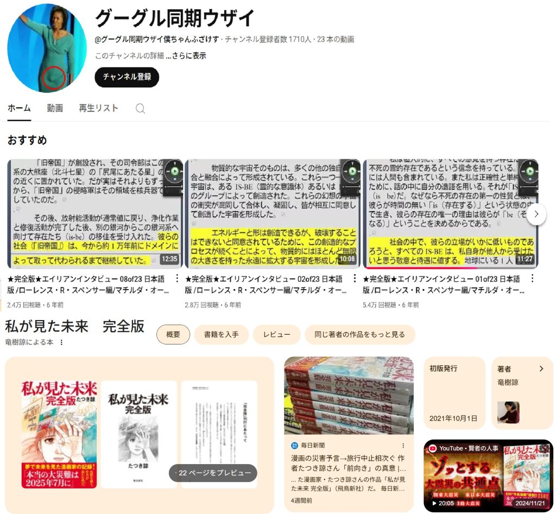Select the 書籍を入手 chip

point(222,335)
